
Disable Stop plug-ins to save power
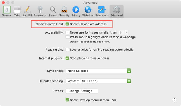click(x=67, y=58)
